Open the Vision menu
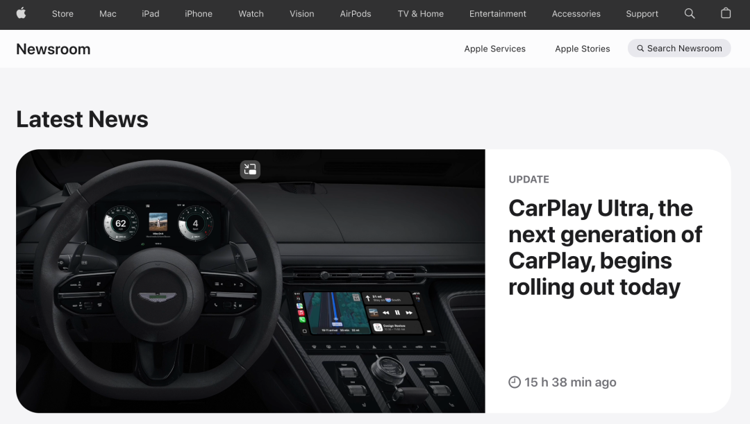 click(x=302, y=14)
